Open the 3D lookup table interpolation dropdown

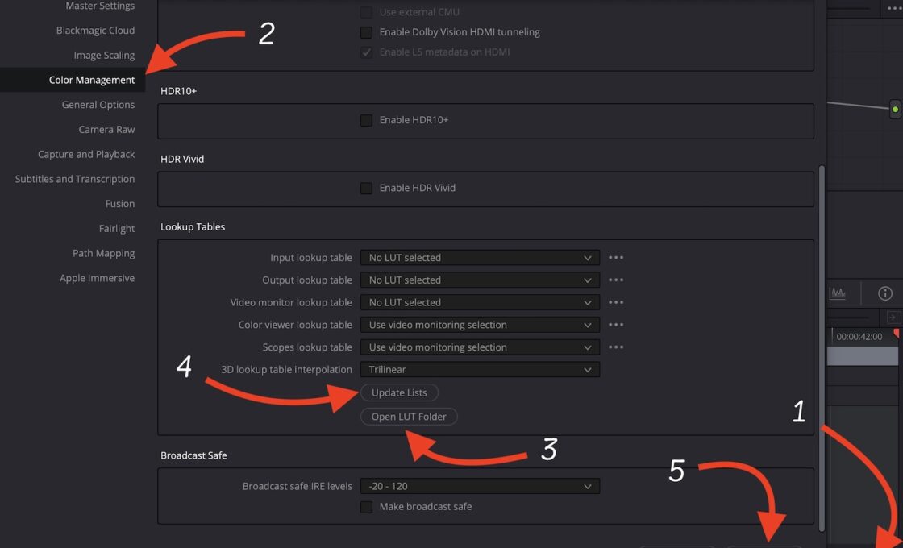[480, 369]
